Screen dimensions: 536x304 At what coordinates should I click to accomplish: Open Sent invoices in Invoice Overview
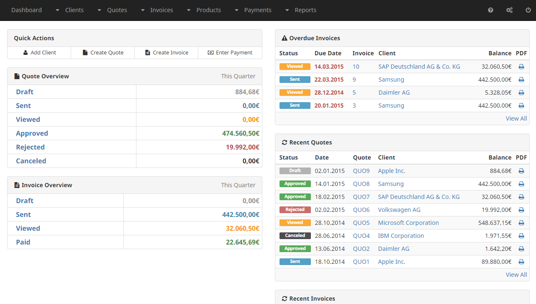23,215
